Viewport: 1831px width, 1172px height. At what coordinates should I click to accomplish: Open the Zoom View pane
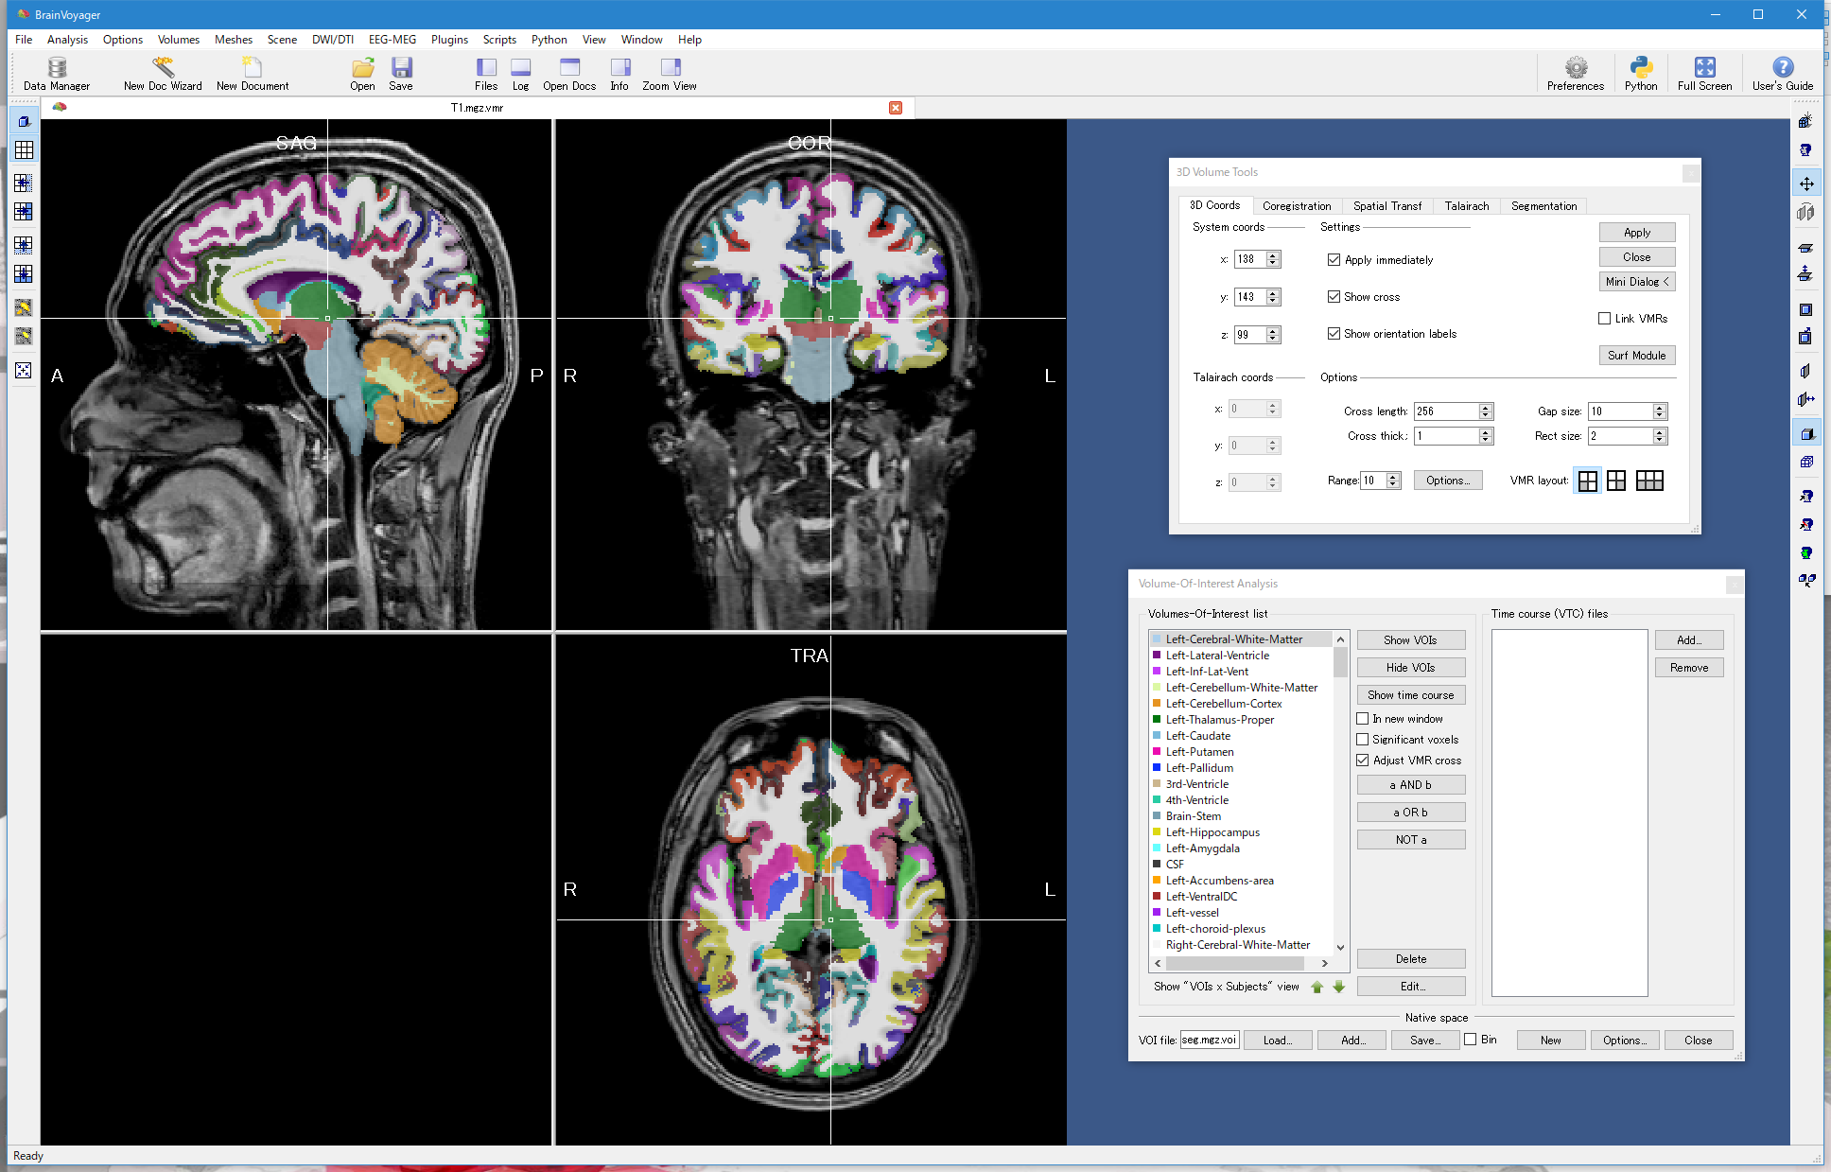point(670,73)
